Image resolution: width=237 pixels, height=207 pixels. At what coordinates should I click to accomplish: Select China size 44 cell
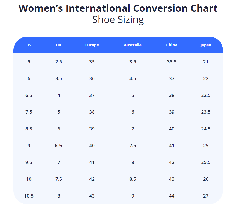(172, 196)
